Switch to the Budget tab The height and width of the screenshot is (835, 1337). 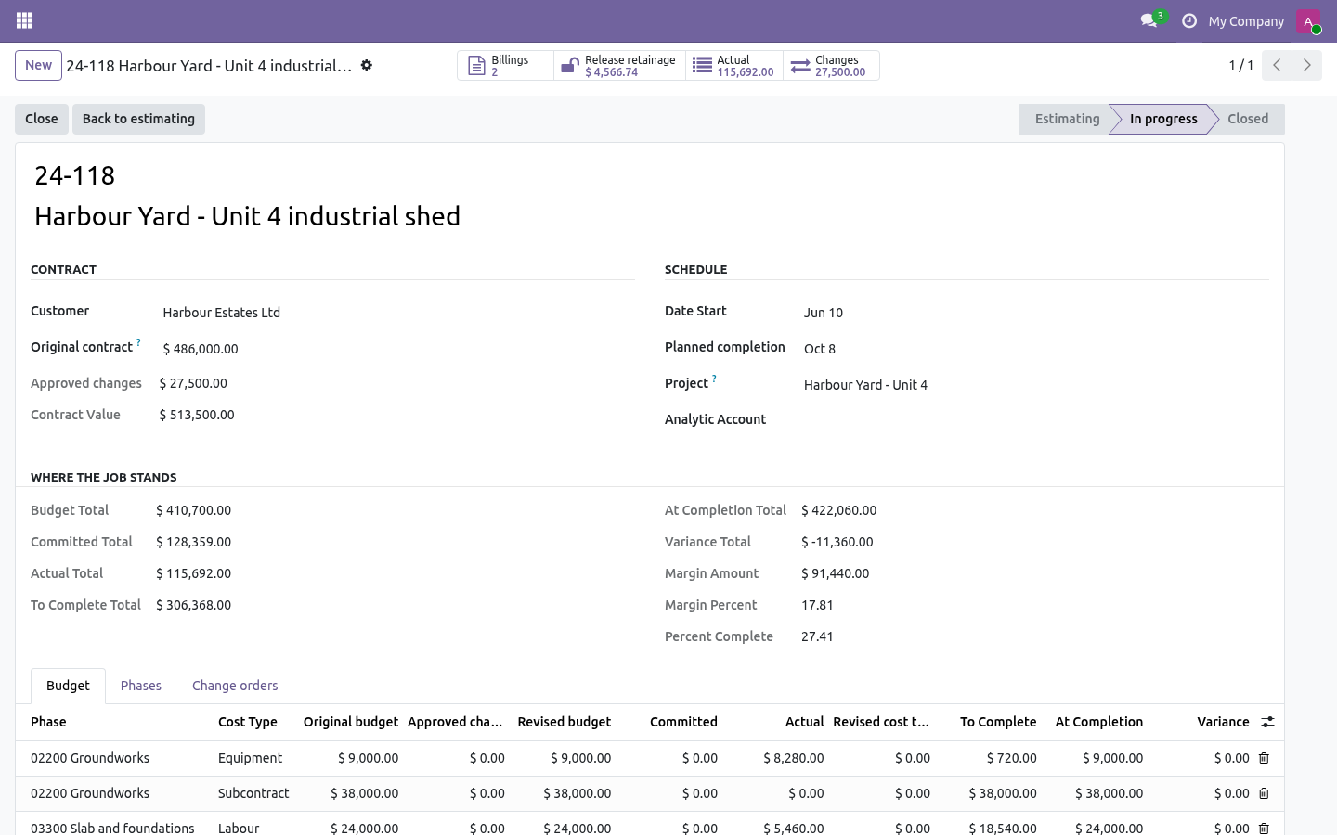coord(68,686)
